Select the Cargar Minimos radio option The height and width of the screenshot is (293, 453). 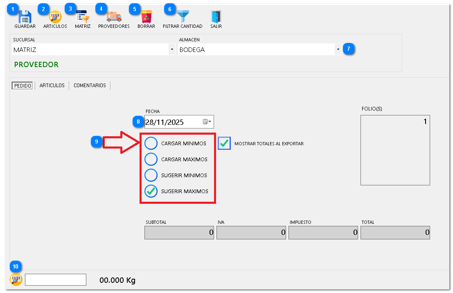(x=151, y=143)
